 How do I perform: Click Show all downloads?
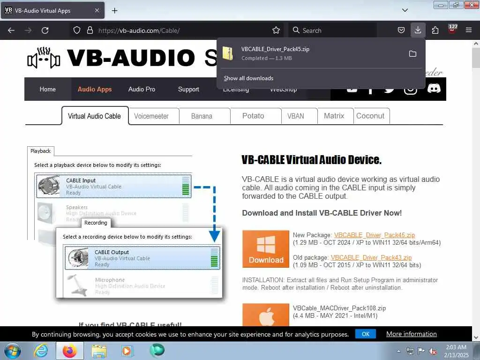(x=248, y=78)
